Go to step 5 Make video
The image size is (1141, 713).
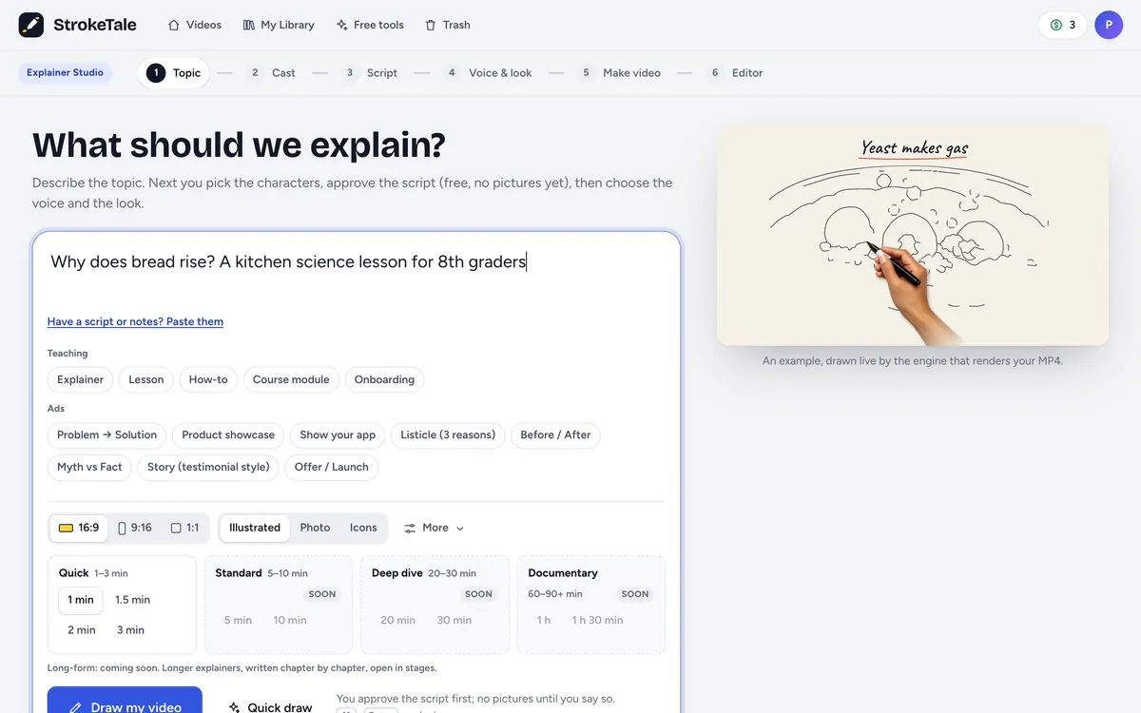[x=619, y=72]
